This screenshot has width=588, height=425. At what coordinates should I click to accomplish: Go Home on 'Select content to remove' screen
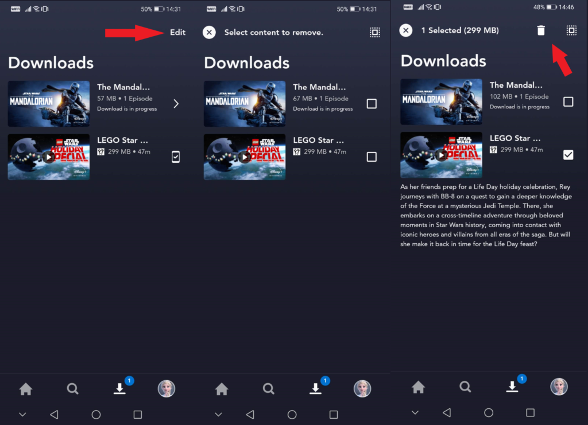(x=222, y=389)
